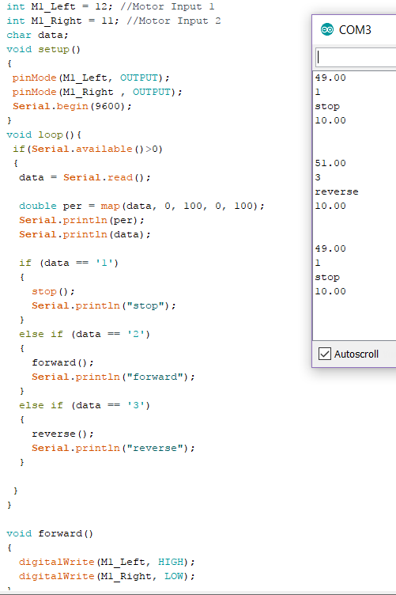Screen dimensions: 396x595
Task: Click the 'Serial.println("forward");' code line
Action: pyautogui.click(x=113, y=377)
